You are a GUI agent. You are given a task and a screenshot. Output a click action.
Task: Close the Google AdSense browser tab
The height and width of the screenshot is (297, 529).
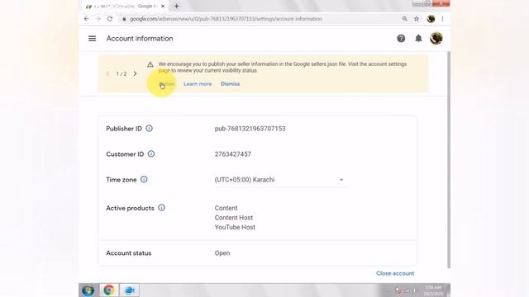(x=163, y=6)
